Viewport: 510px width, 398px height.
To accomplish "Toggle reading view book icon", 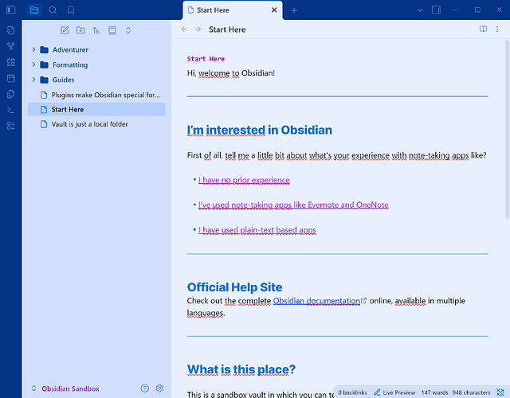I will coord(484,29).
